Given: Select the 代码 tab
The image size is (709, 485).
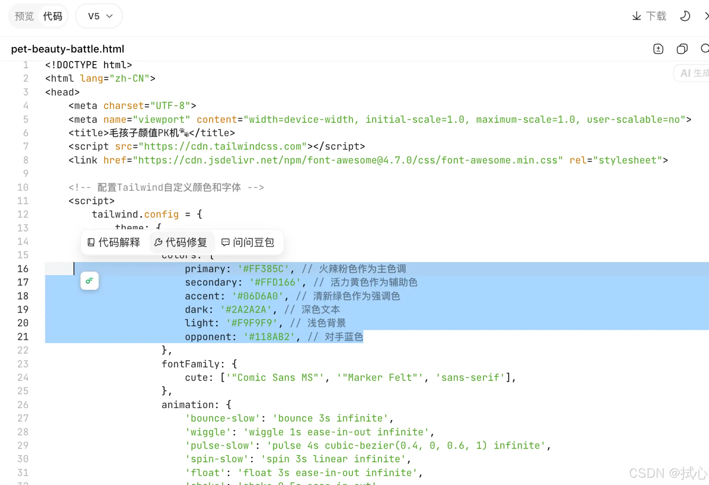Looking at the screenshot, I should pyautogui.click(x=53, y=16).
